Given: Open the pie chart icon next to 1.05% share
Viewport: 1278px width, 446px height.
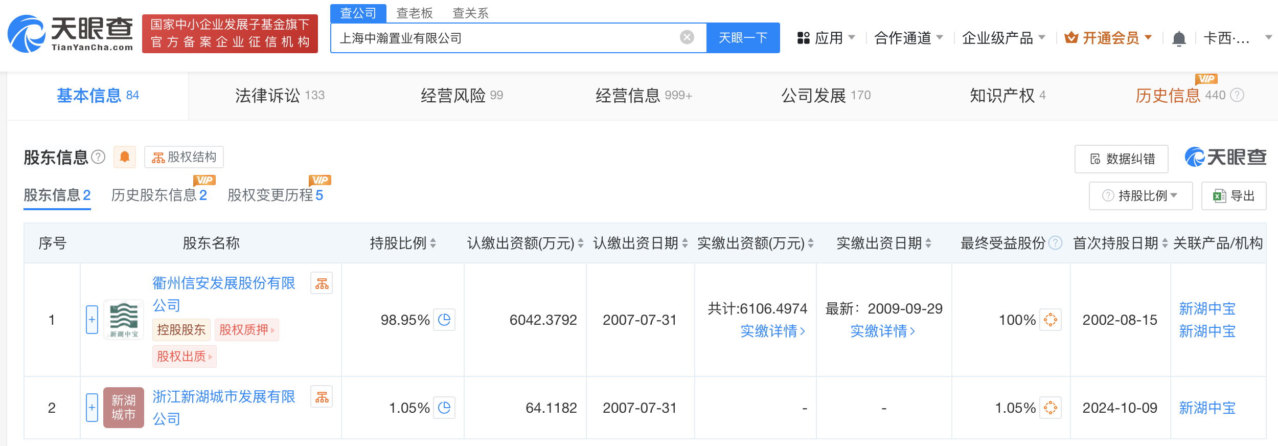Looking at the screenshot, I should click(x=444, y=408).
